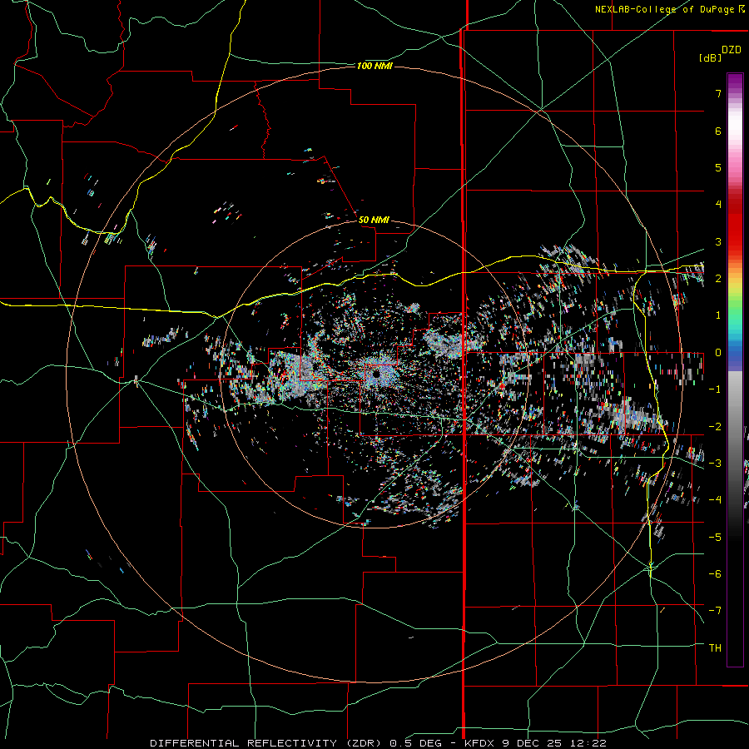Viewport: 749px width, 749px height.
Task: Click the TH threshold label
Action: (x=715, y=648)
